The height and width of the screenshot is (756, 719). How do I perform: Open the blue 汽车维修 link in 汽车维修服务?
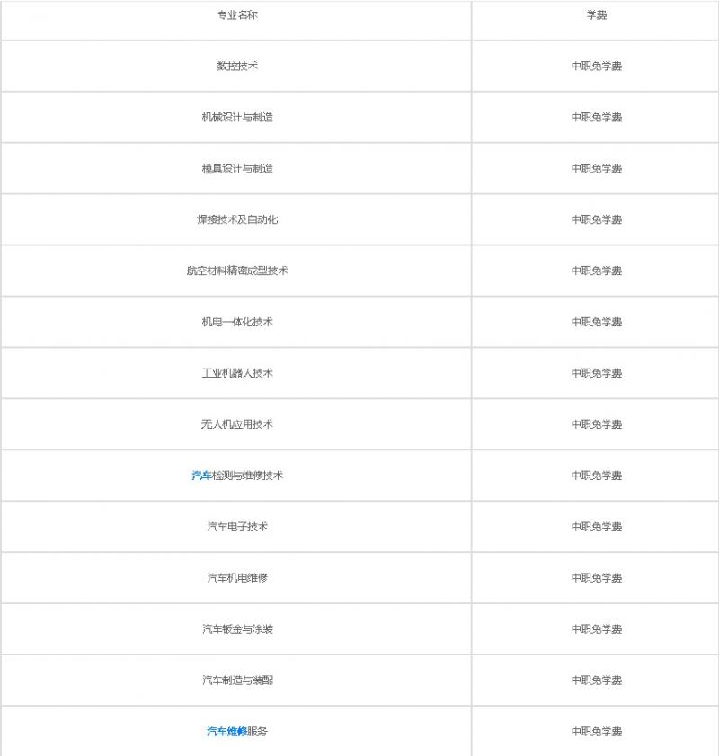coord(227,732)
